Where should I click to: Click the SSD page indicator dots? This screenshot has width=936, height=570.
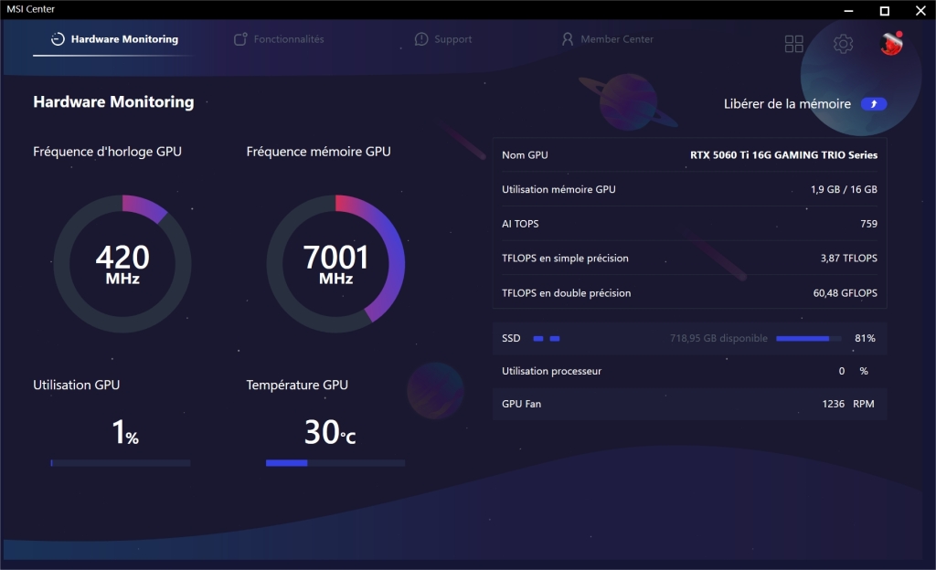point(547,339)
